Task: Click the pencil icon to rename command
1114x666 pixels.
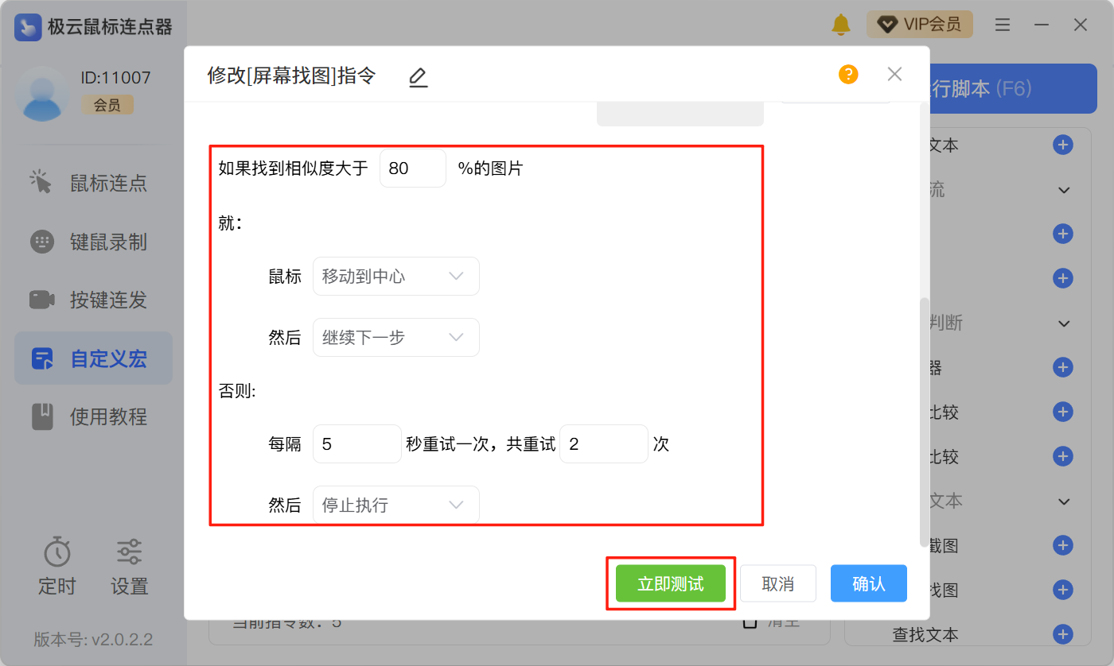Action: (x=418, y=77)
